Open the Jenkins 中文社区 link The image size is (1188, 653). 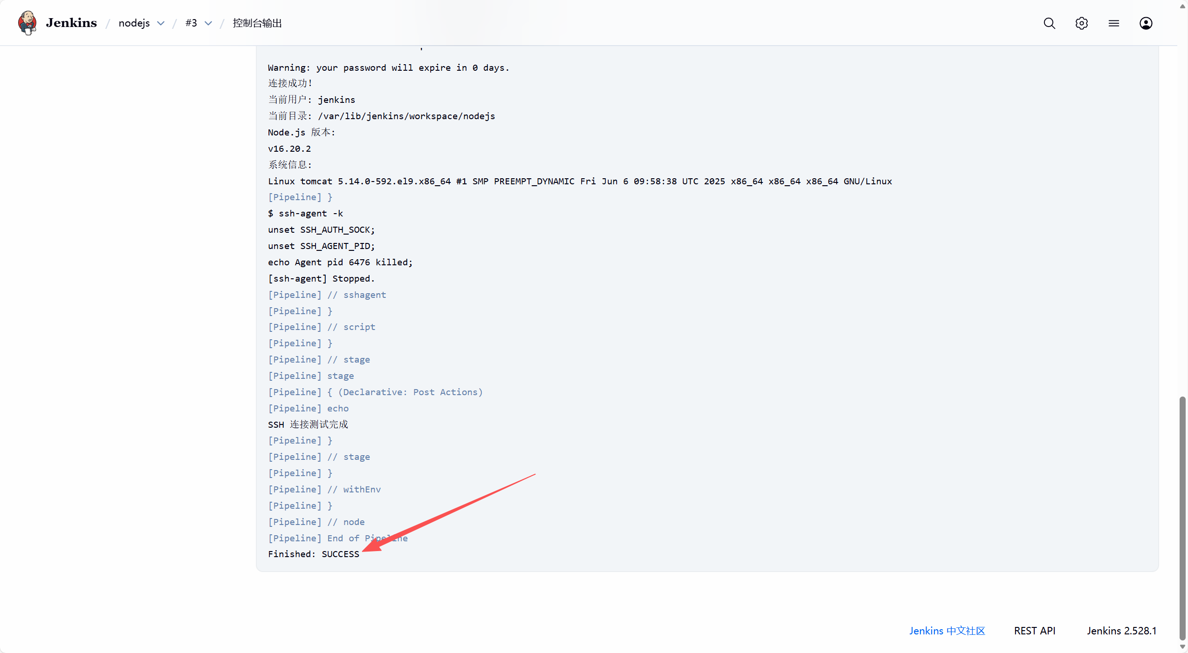[947, 631]
